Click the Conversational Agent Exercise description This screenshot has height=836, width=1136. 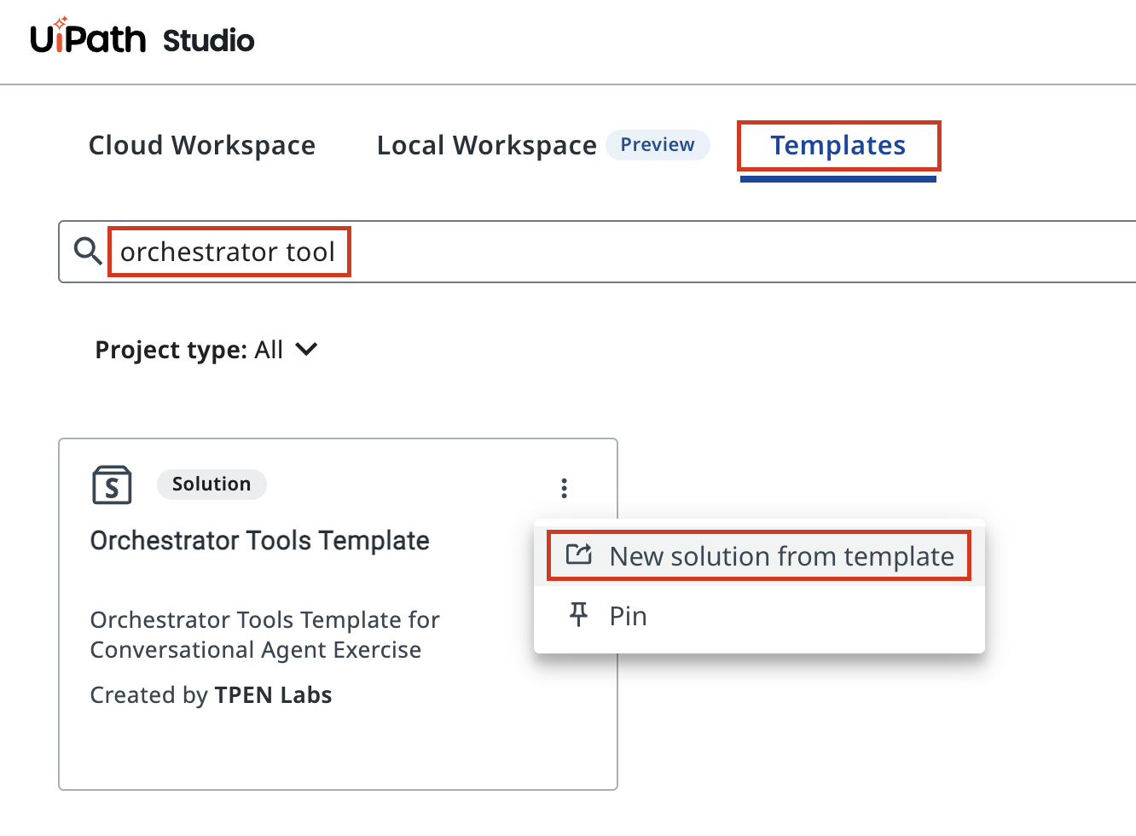coord(265,635)
